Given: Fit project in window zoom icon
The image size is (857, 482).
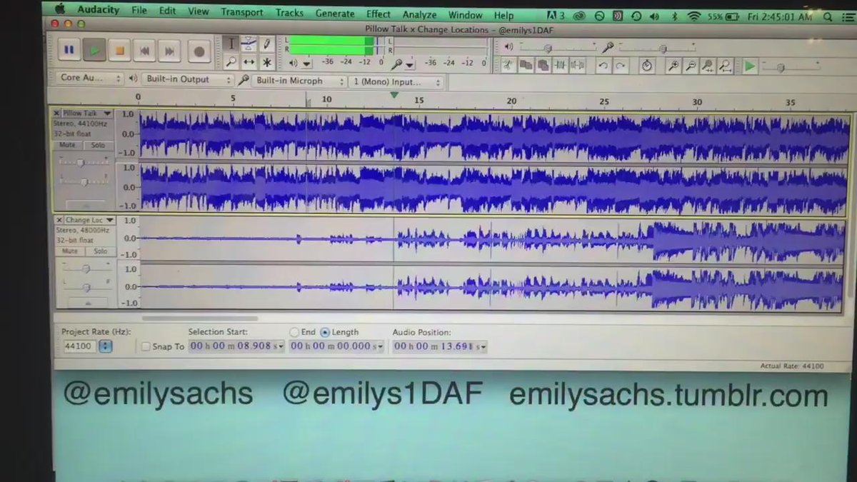Looking at the screenshot, I should [725, 66].
